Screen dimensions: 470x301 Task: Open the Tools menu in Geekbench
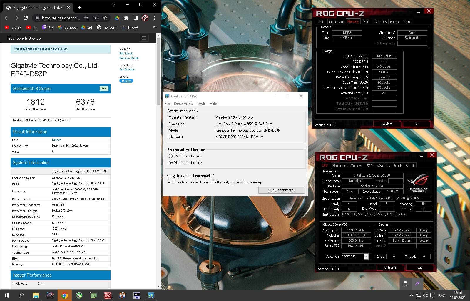tap(201, 104)
